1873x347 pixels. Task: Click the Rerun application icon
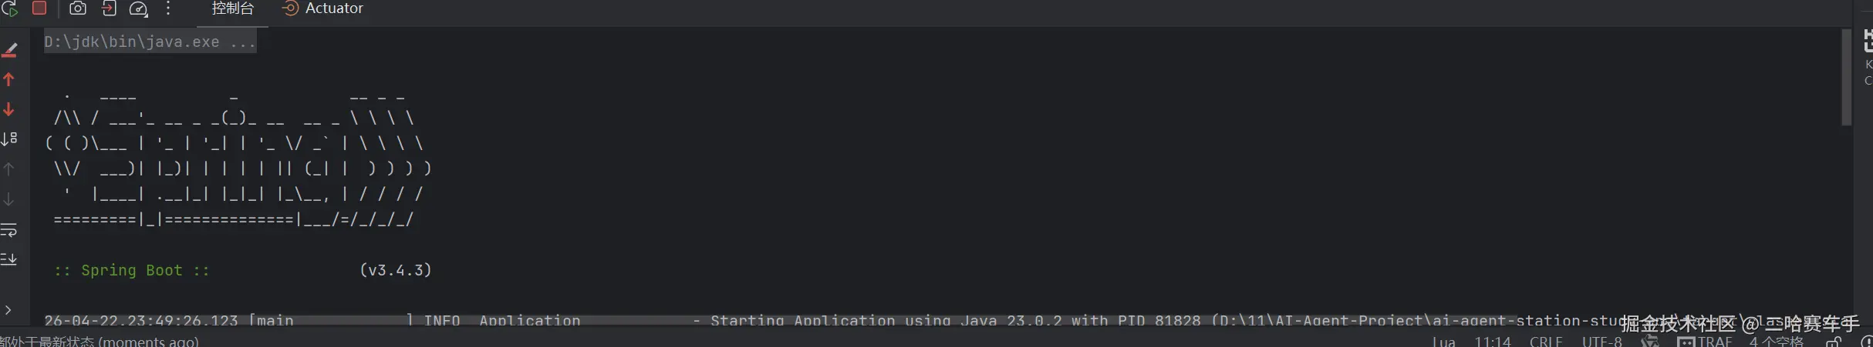tap(9, 8)
